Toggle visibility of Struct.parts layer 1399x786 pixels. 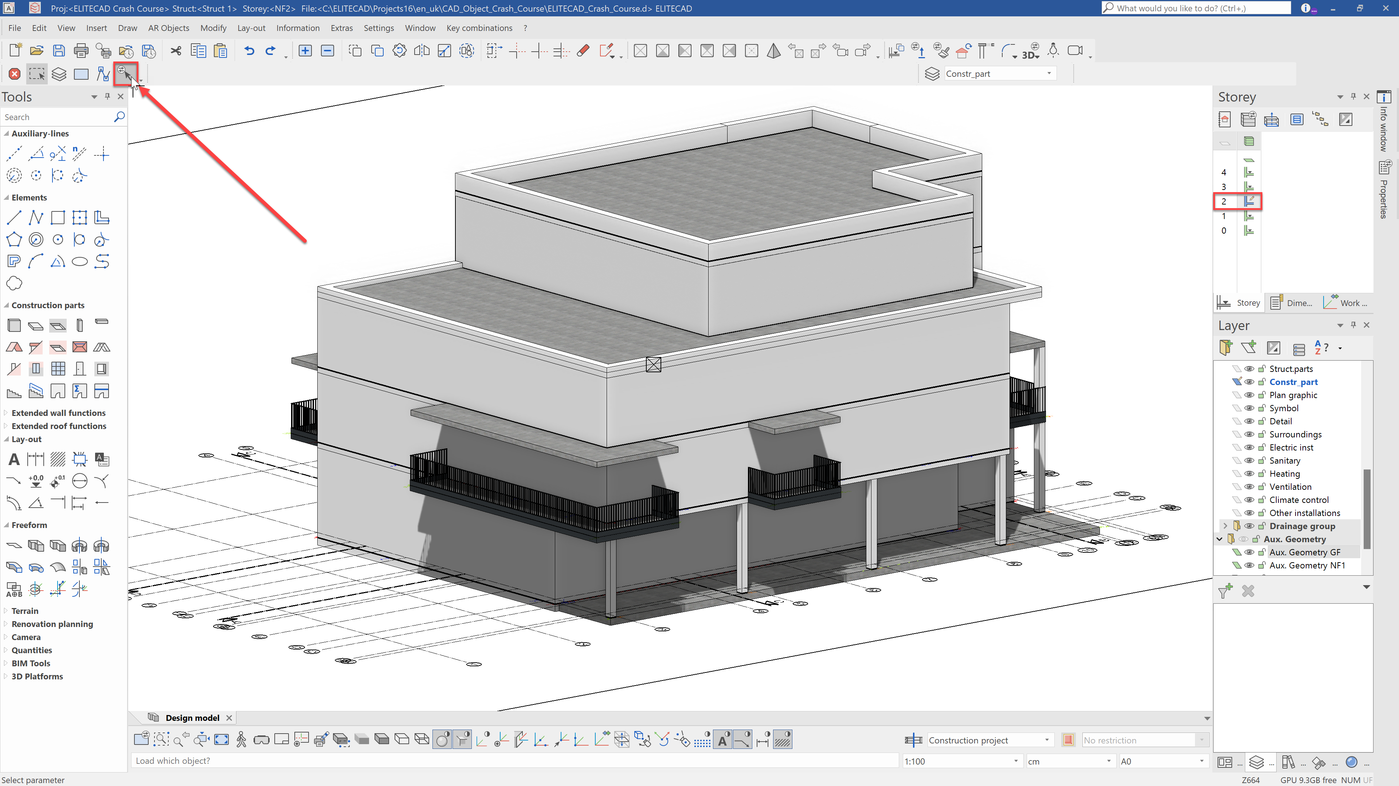1249,368
